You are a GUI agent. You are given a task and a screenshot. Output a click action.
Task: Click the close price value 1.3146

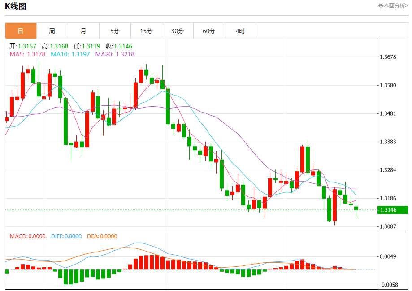[x=123, y=46]
